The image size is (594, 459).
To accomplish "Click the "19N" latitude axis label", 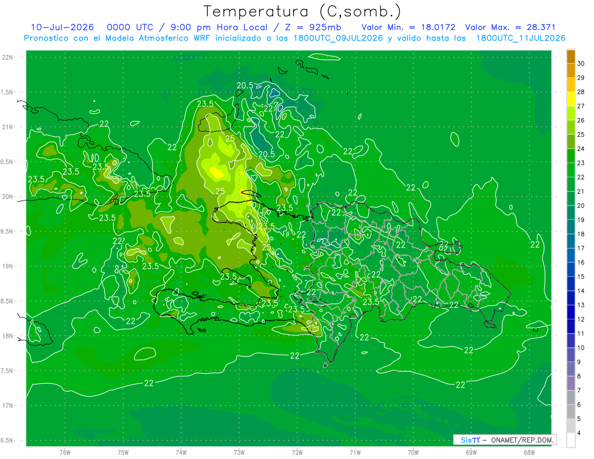I will pos(8,266).
